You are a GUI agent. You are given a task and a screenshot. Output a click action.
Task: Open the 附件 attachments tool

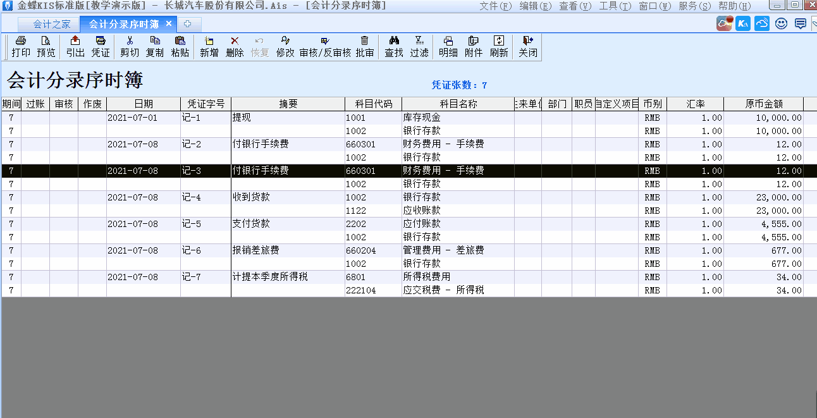pyautogui.click(x=474, y=46)
